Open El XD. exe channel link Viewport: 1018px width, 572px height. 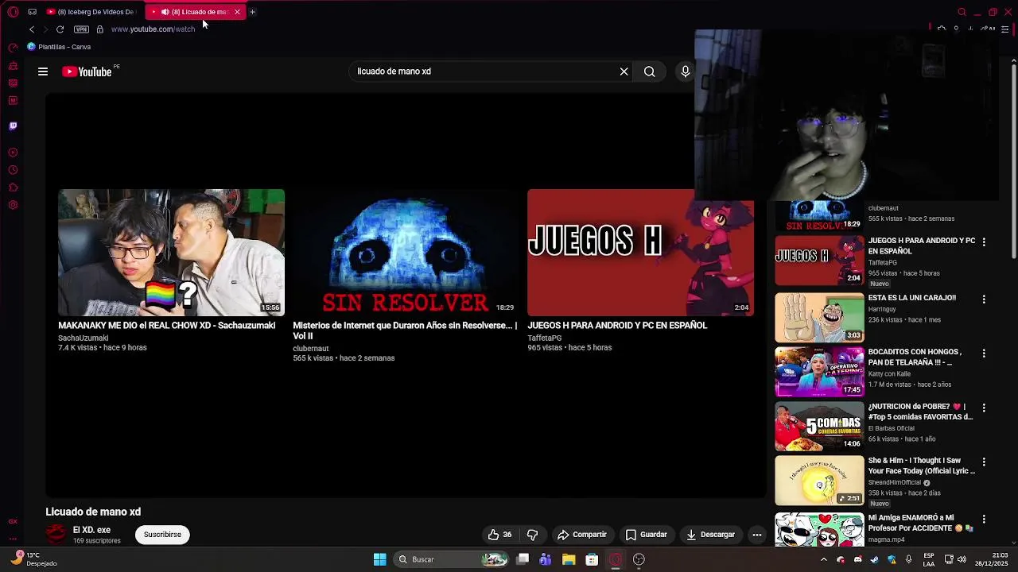[x=91, y=530]
